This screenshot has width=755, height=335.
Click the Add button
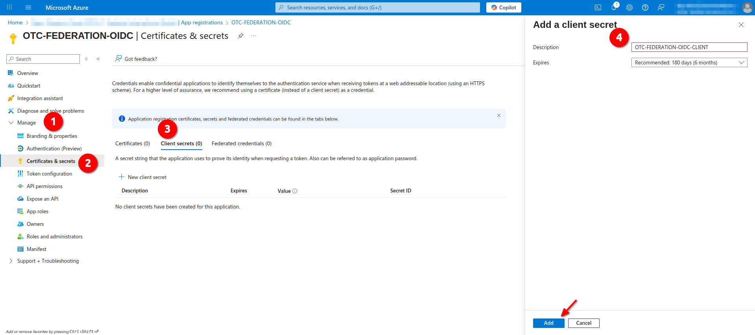548,323
